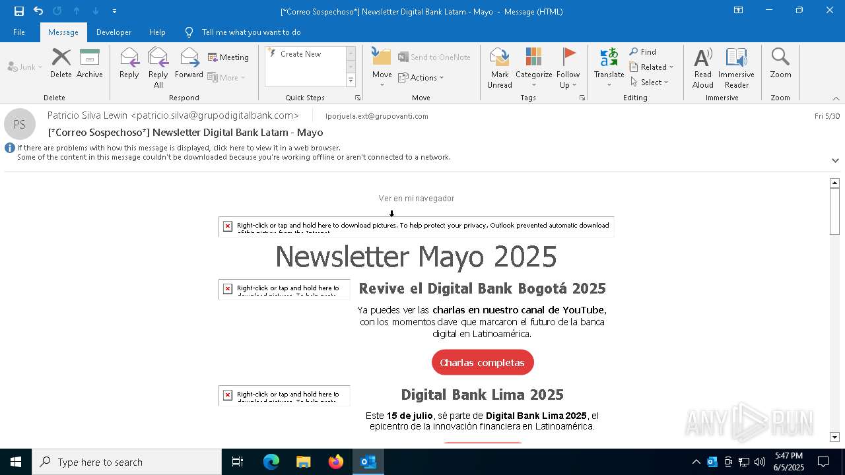Show hidden tray icons
Screen dimensions: 845x475
696,462
